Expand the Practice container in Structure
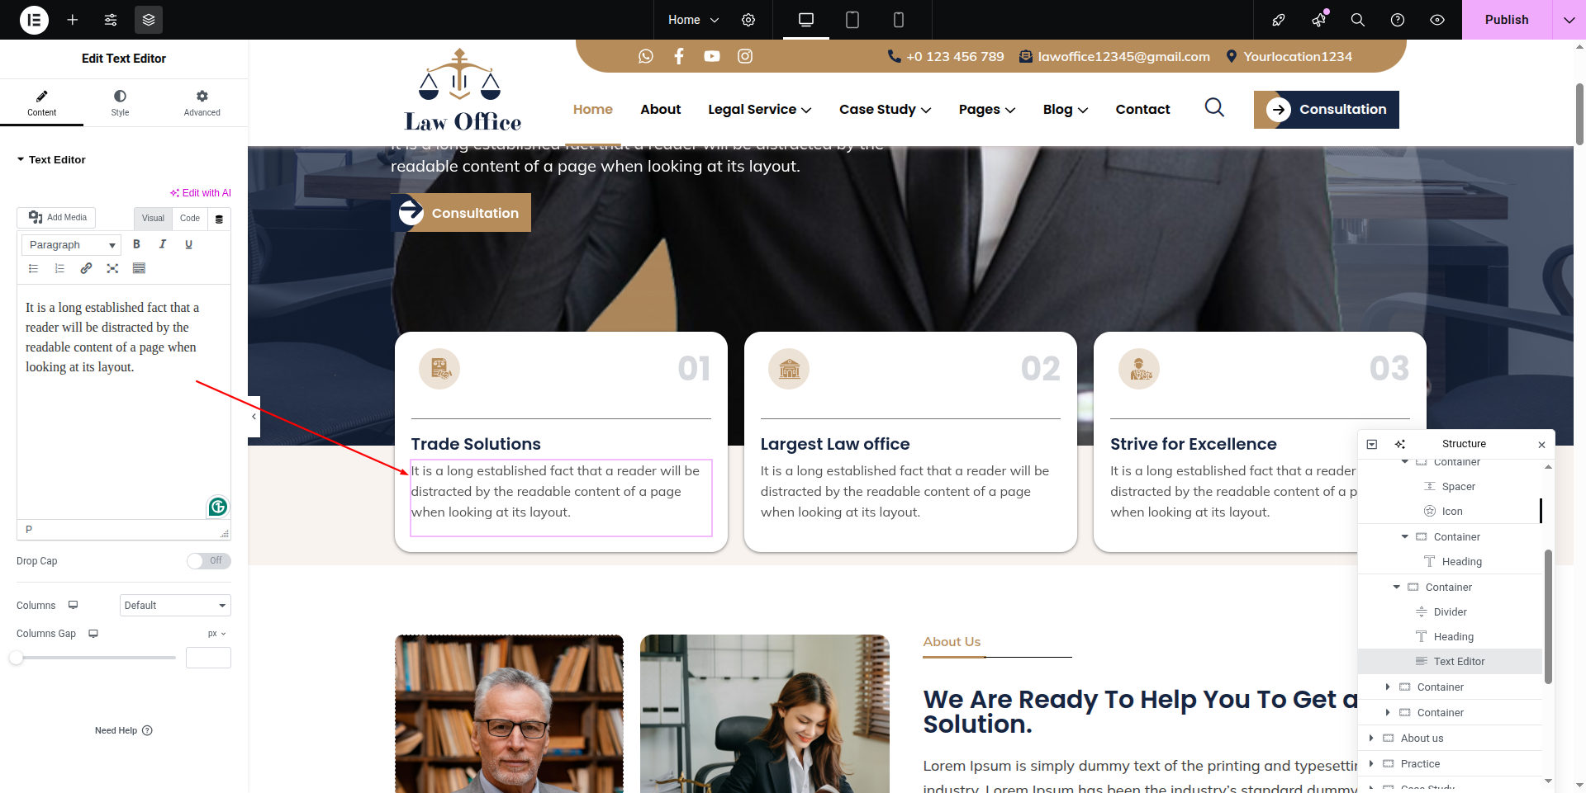 1371,763
